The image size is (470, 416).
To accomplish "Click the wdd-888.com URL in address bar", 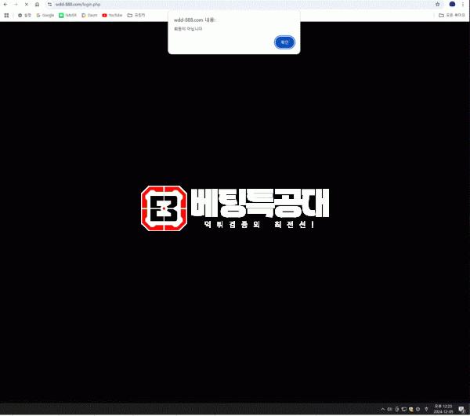I will pos(78,5).
